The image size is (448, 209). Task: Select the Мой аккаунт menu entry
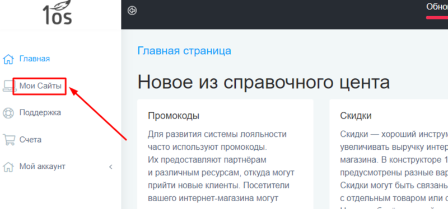43,166
